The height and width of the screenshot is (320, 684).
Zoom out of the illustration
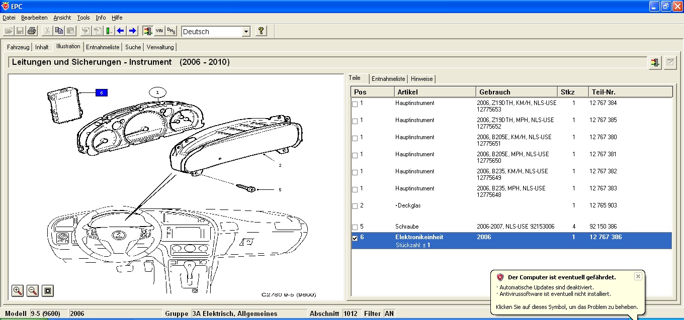click(x=33, y=290)
